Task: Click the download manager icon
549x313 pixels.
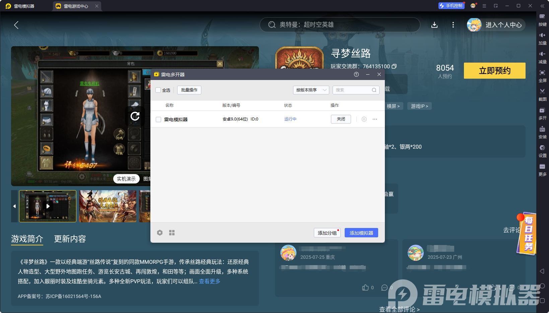Action: click(x=434, y=25)
